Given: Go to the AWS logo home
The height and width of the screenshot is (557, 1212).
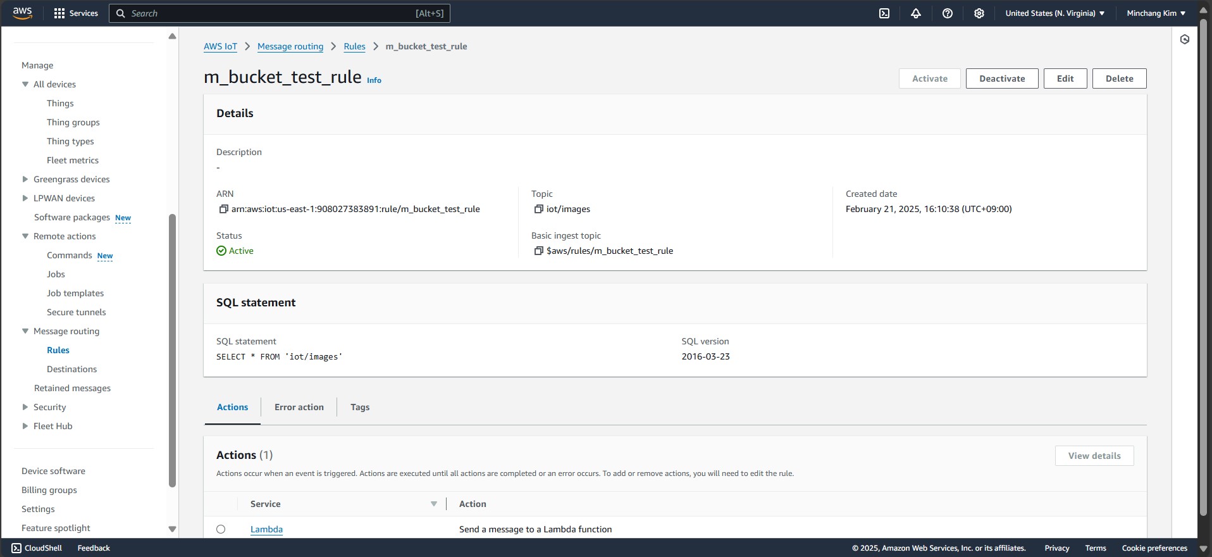Looking at the screenshot, I should coord(22,13).
